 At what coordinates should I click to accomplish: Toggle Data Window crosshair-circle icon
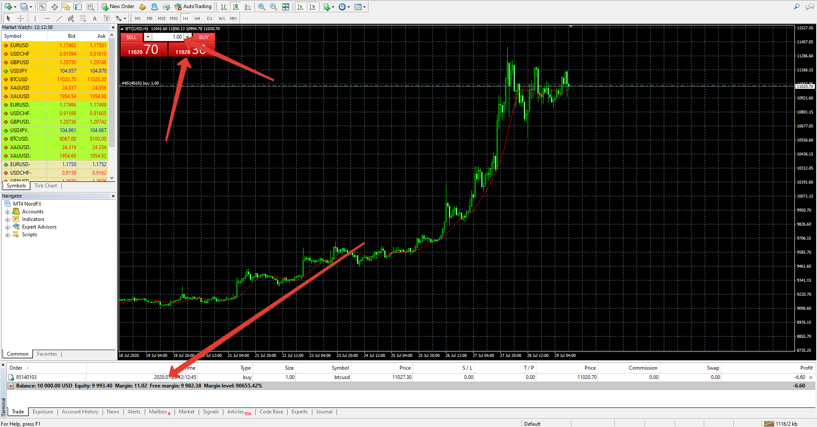coord(54,7)
